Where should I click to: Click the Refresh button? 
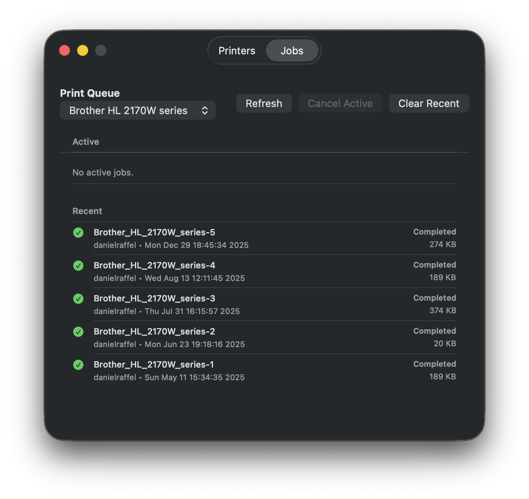point(264,103)
